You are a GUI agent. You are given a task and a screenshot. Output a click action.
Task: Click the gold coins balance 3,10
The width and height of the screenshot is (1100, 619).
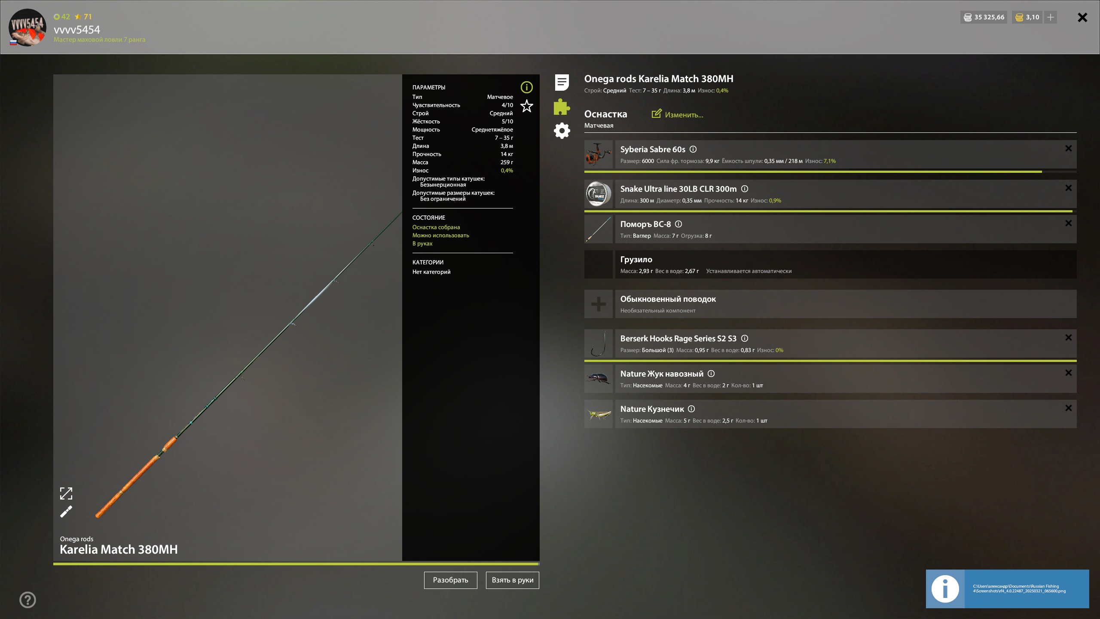pyautogui.click(x=1027, y=17)
